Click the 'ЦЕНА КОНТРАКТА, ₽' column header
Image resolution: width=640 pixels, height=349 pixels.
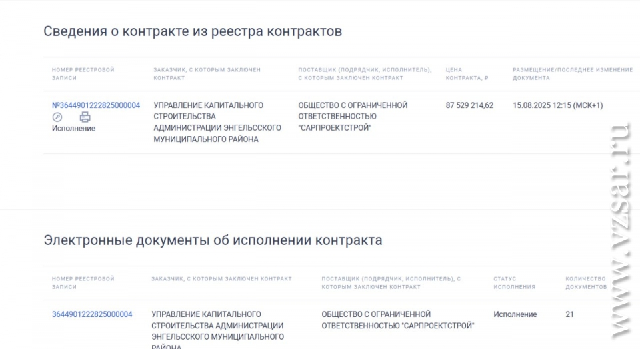click(x=467, y=74)
